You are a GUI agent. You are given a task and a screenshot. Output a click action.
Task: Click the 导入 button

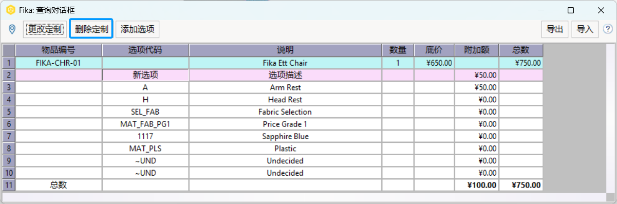pos(585,29)
